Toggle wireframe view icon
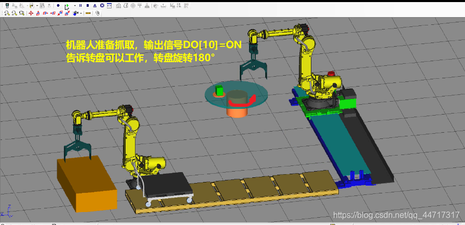 (76, 13)
